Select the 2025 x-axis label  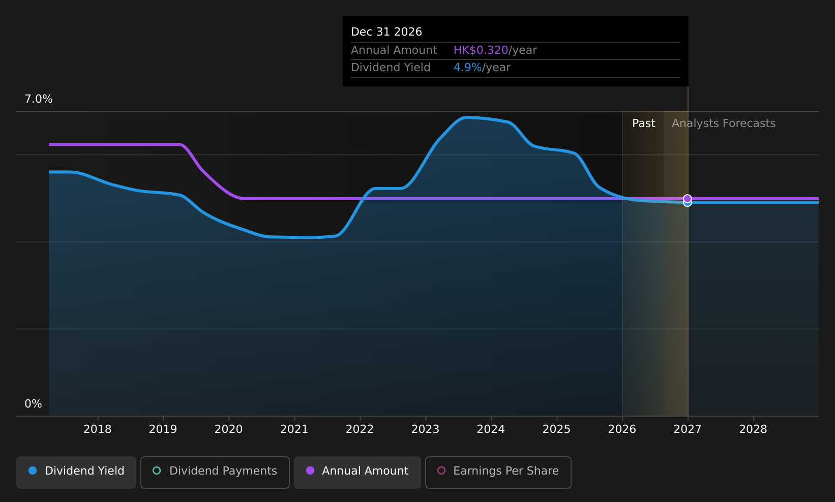[557, 429]
